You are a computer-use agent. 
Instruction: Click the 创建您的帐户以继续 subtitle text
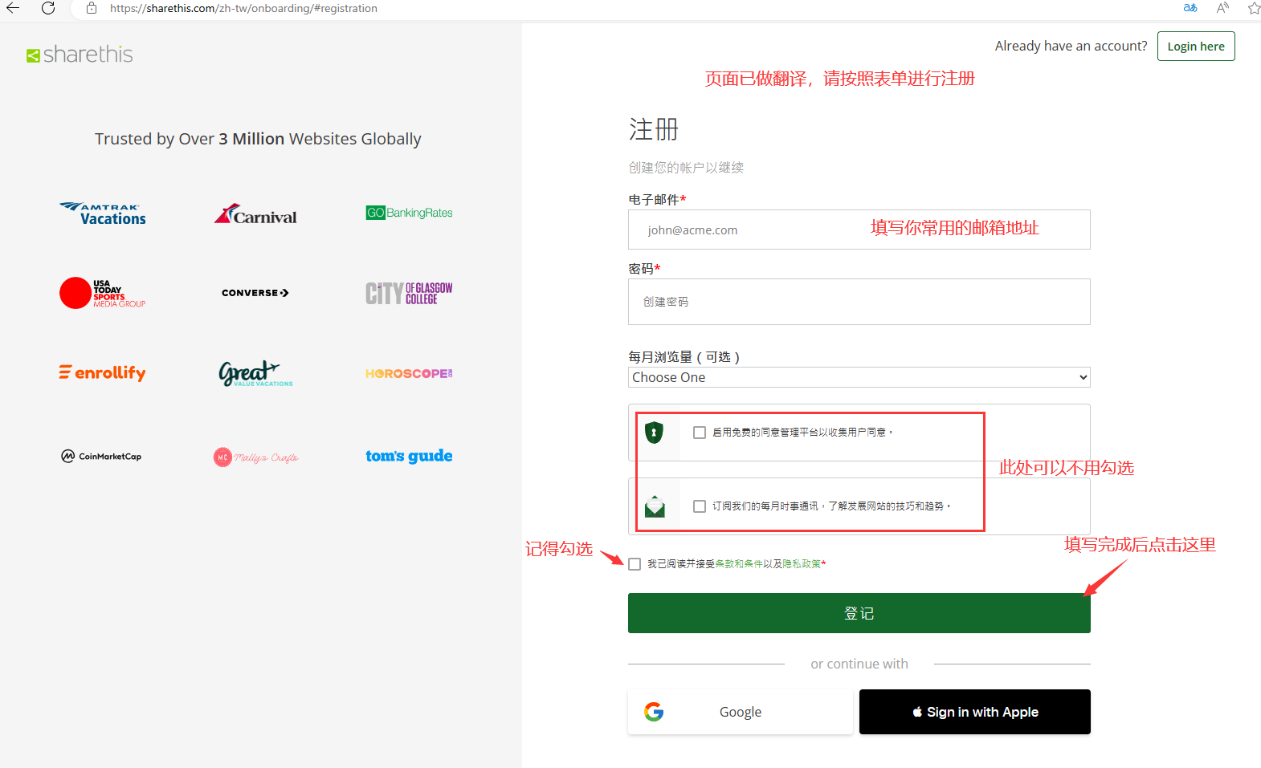point(686,167)
